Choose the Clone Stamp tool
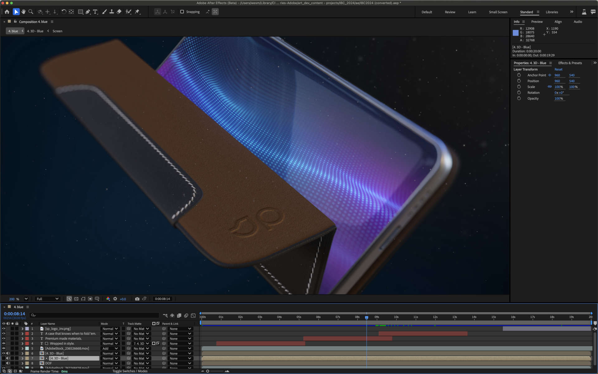The image size is (598, 374). pyautogui.click(x=112, y=12)
